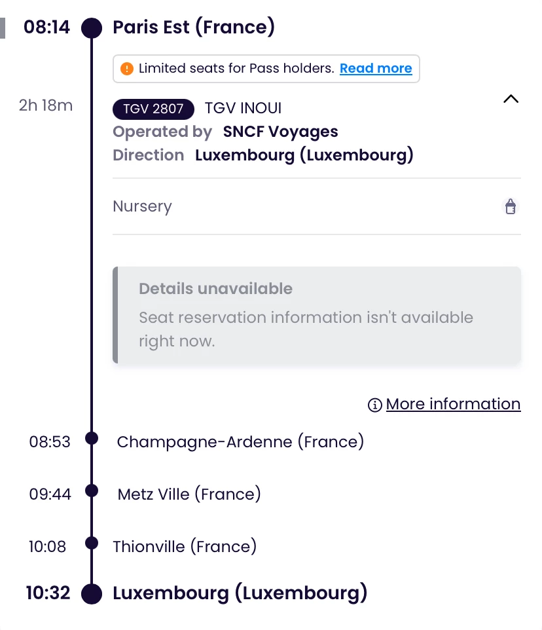Open the More information link
This screenshot has width=542, height=630.
click(x=453, y=405)
